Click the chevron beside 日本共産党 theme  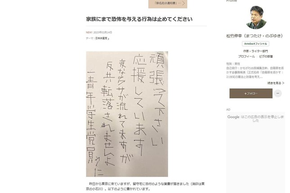[108, 39]
